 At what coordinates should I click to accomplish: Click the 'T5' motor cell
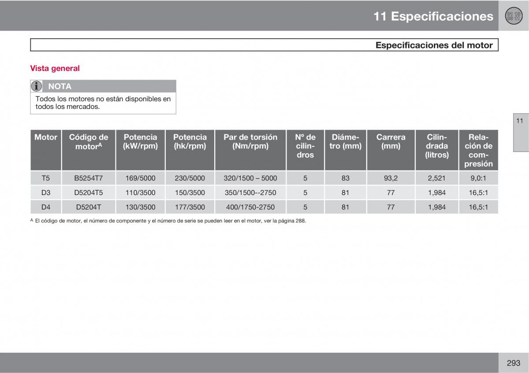[46, 178]
